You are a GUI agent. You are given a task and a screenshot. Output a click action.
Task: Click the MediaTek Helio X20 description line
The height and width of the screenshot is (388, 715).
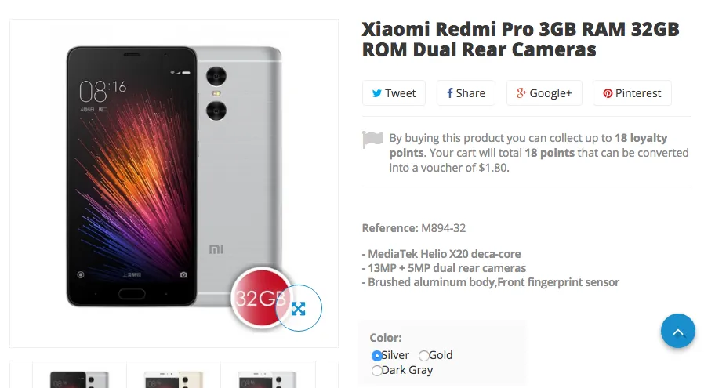441,254
